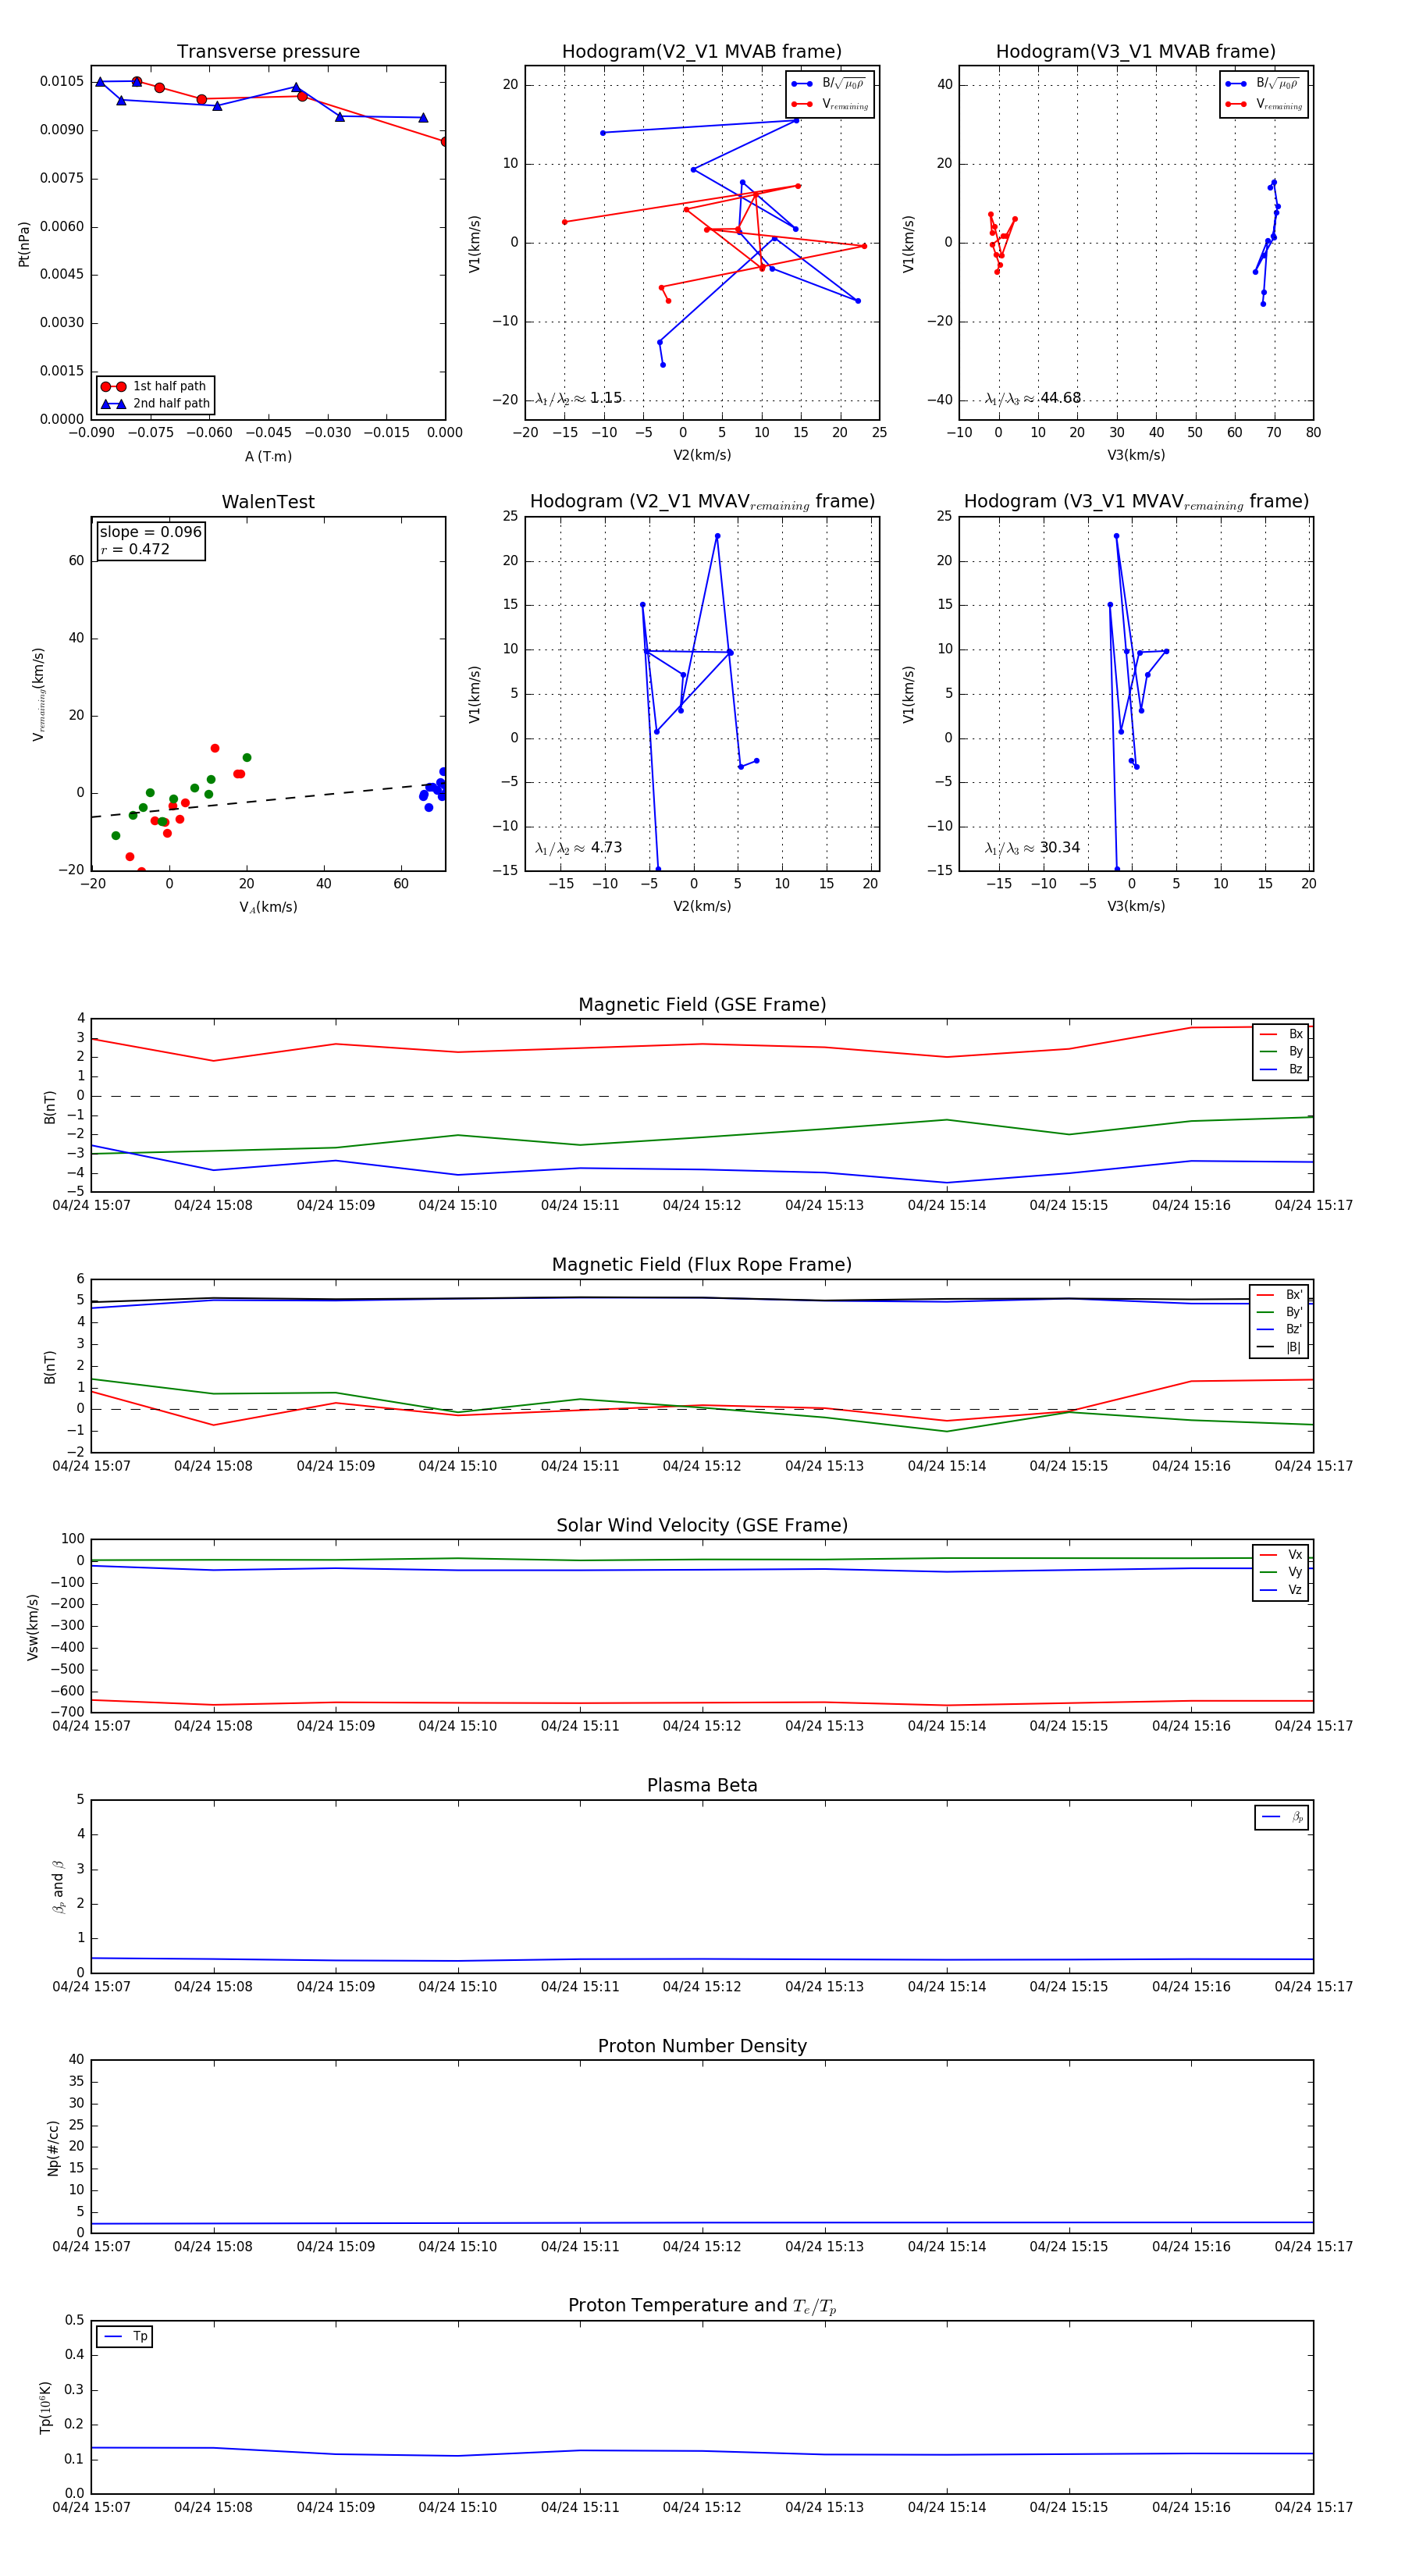
Task: Select the 'Pt(nPa)' y-axis label
Action: click(24, 244)
